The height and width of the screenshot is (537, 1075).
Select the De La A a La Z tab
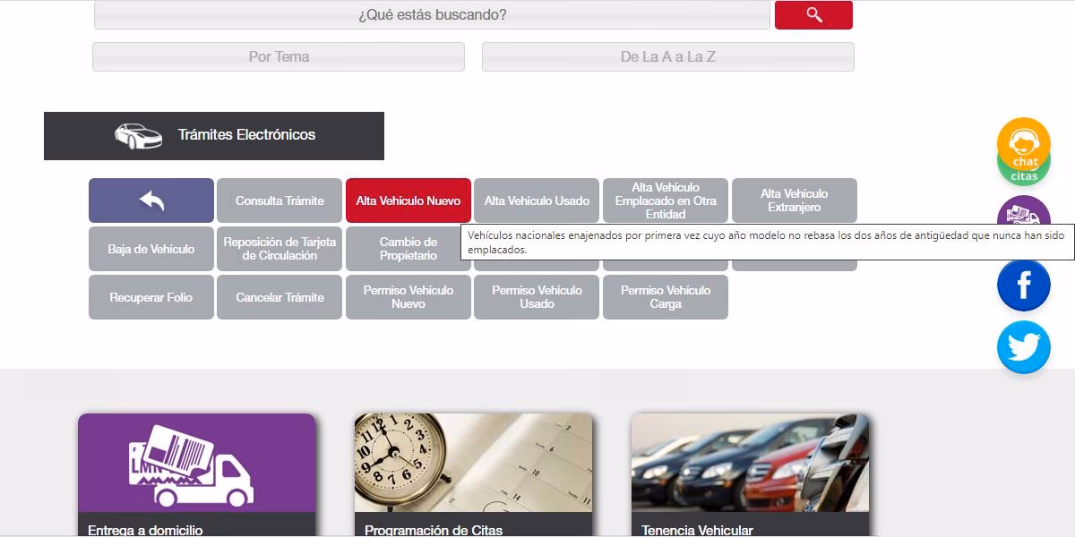click(667, 56)
